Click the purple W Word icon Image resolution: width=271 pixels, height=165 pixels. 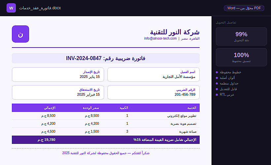11,8
